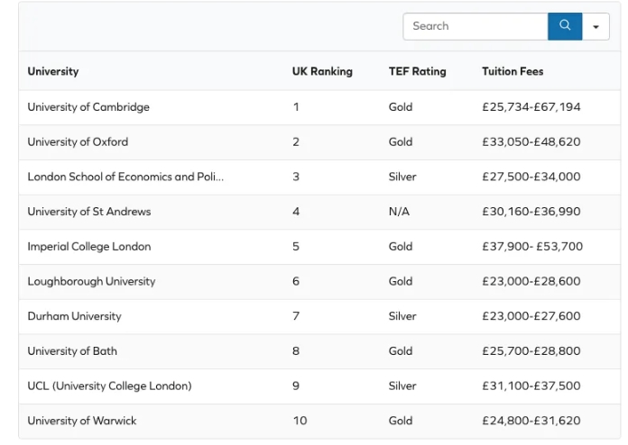
Task: Sort by the University column header
Action: coord(53,71)
